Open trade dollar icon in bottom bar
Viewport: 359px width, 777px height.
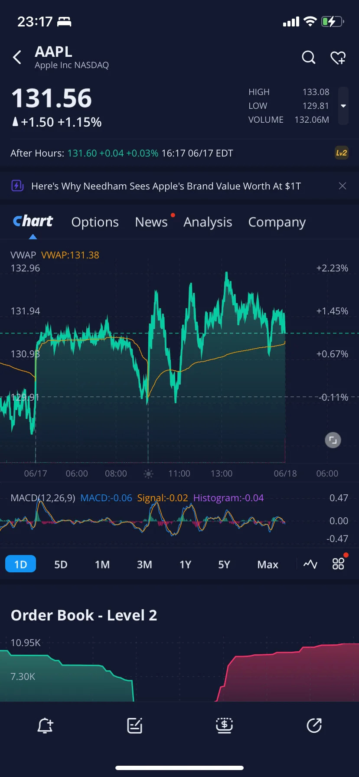(224, 725)
